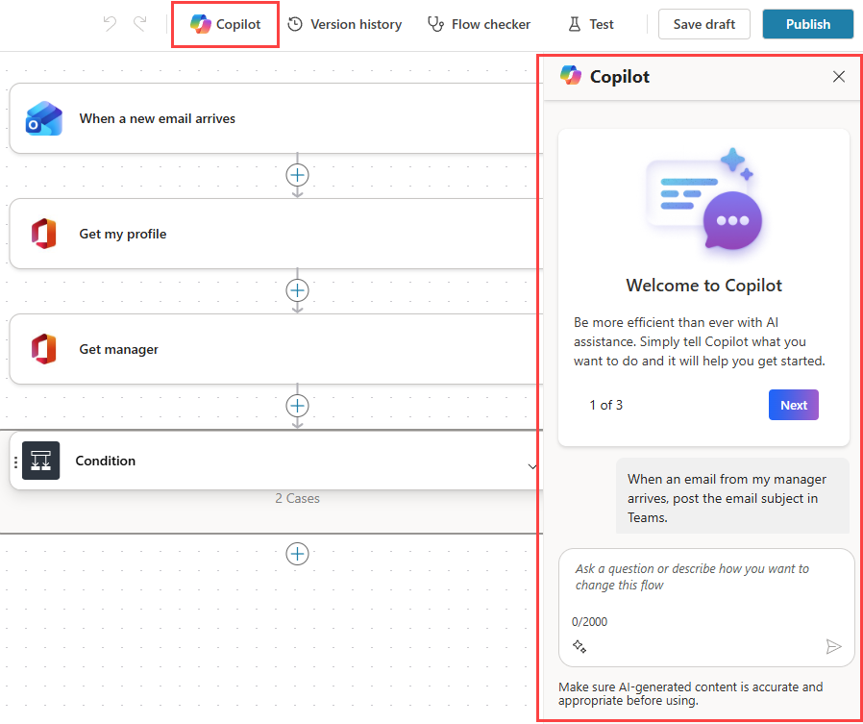
Task: Click the sparkle suggestions icon
Action: 579,646
